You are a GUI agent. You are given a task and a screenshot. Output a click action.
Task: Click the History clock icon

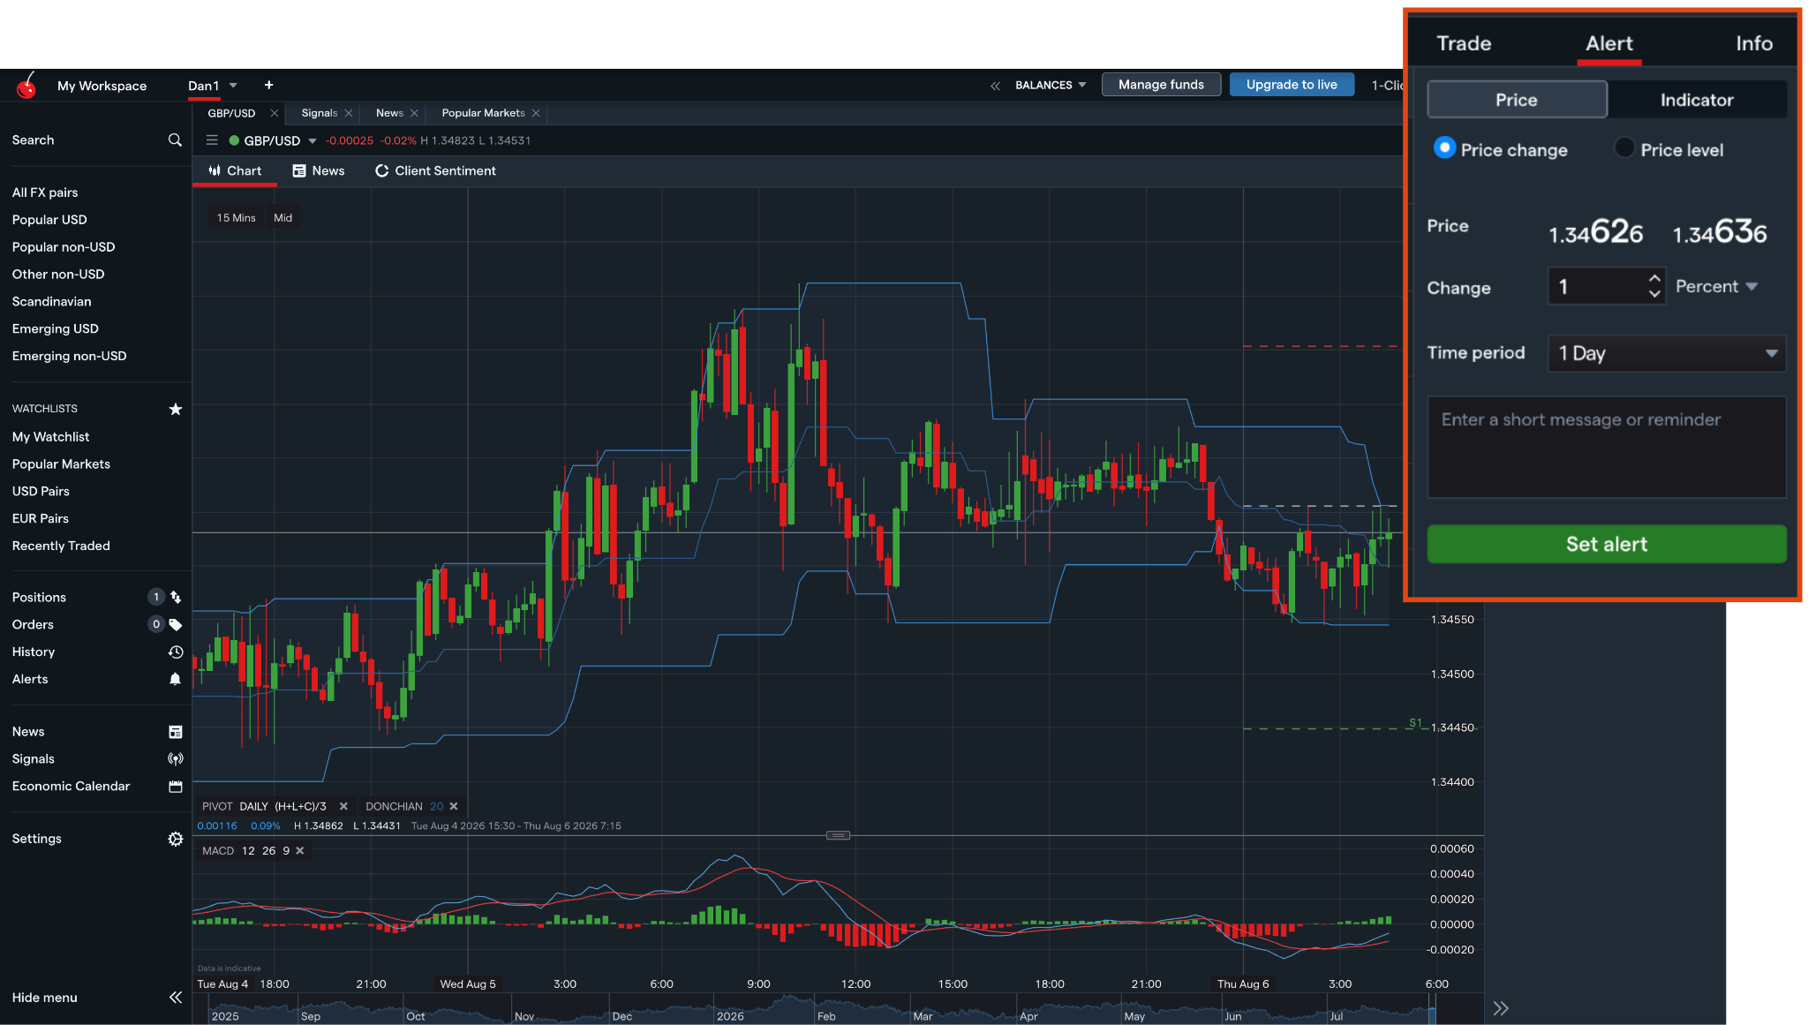pyautogui.click(x=176, y=652)
